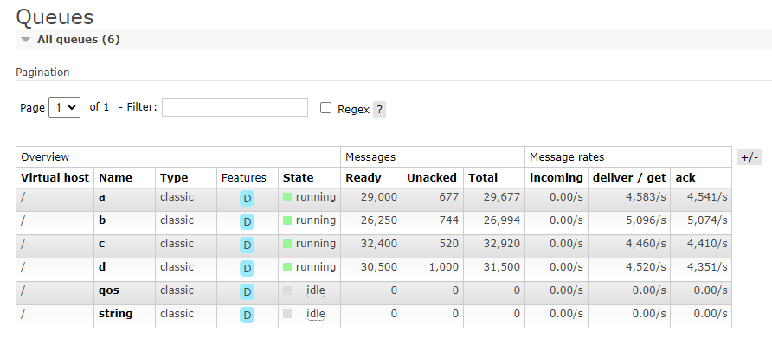Open the string queue link
The width and height of the screenshot is (772, 338).
coord(116,314)
